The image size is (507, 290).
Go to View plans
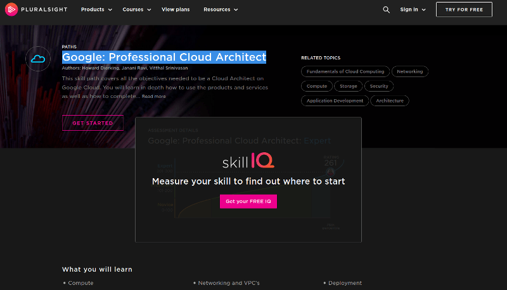(x=176, y=9)
